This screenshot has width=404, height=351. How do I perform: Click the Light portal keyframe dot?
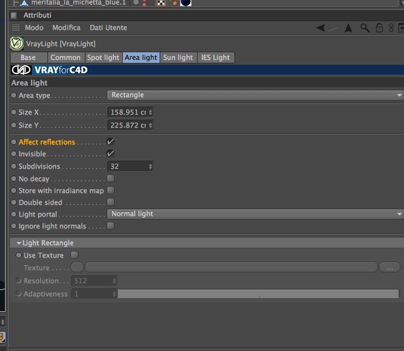pyautogui.click(x=14, y=214)
